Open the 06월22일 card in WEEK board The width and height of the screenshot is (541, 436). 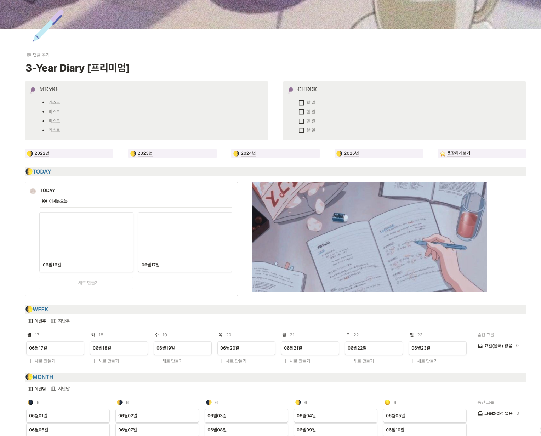(374, 348)
